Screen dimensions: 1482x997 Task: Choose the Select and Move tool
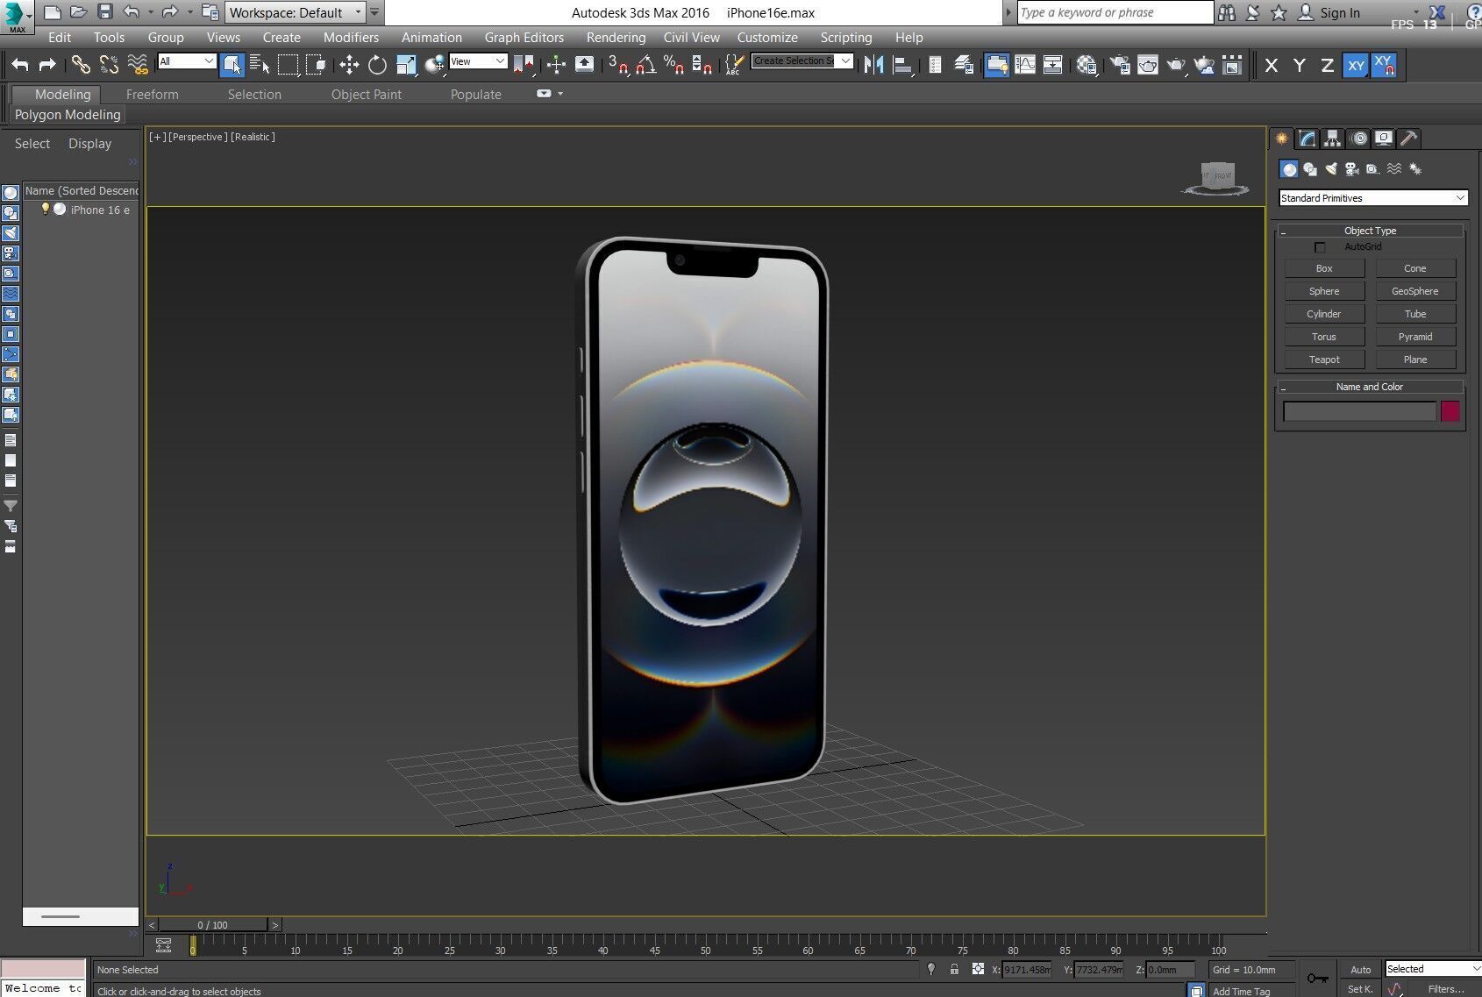tap(349, 64)
